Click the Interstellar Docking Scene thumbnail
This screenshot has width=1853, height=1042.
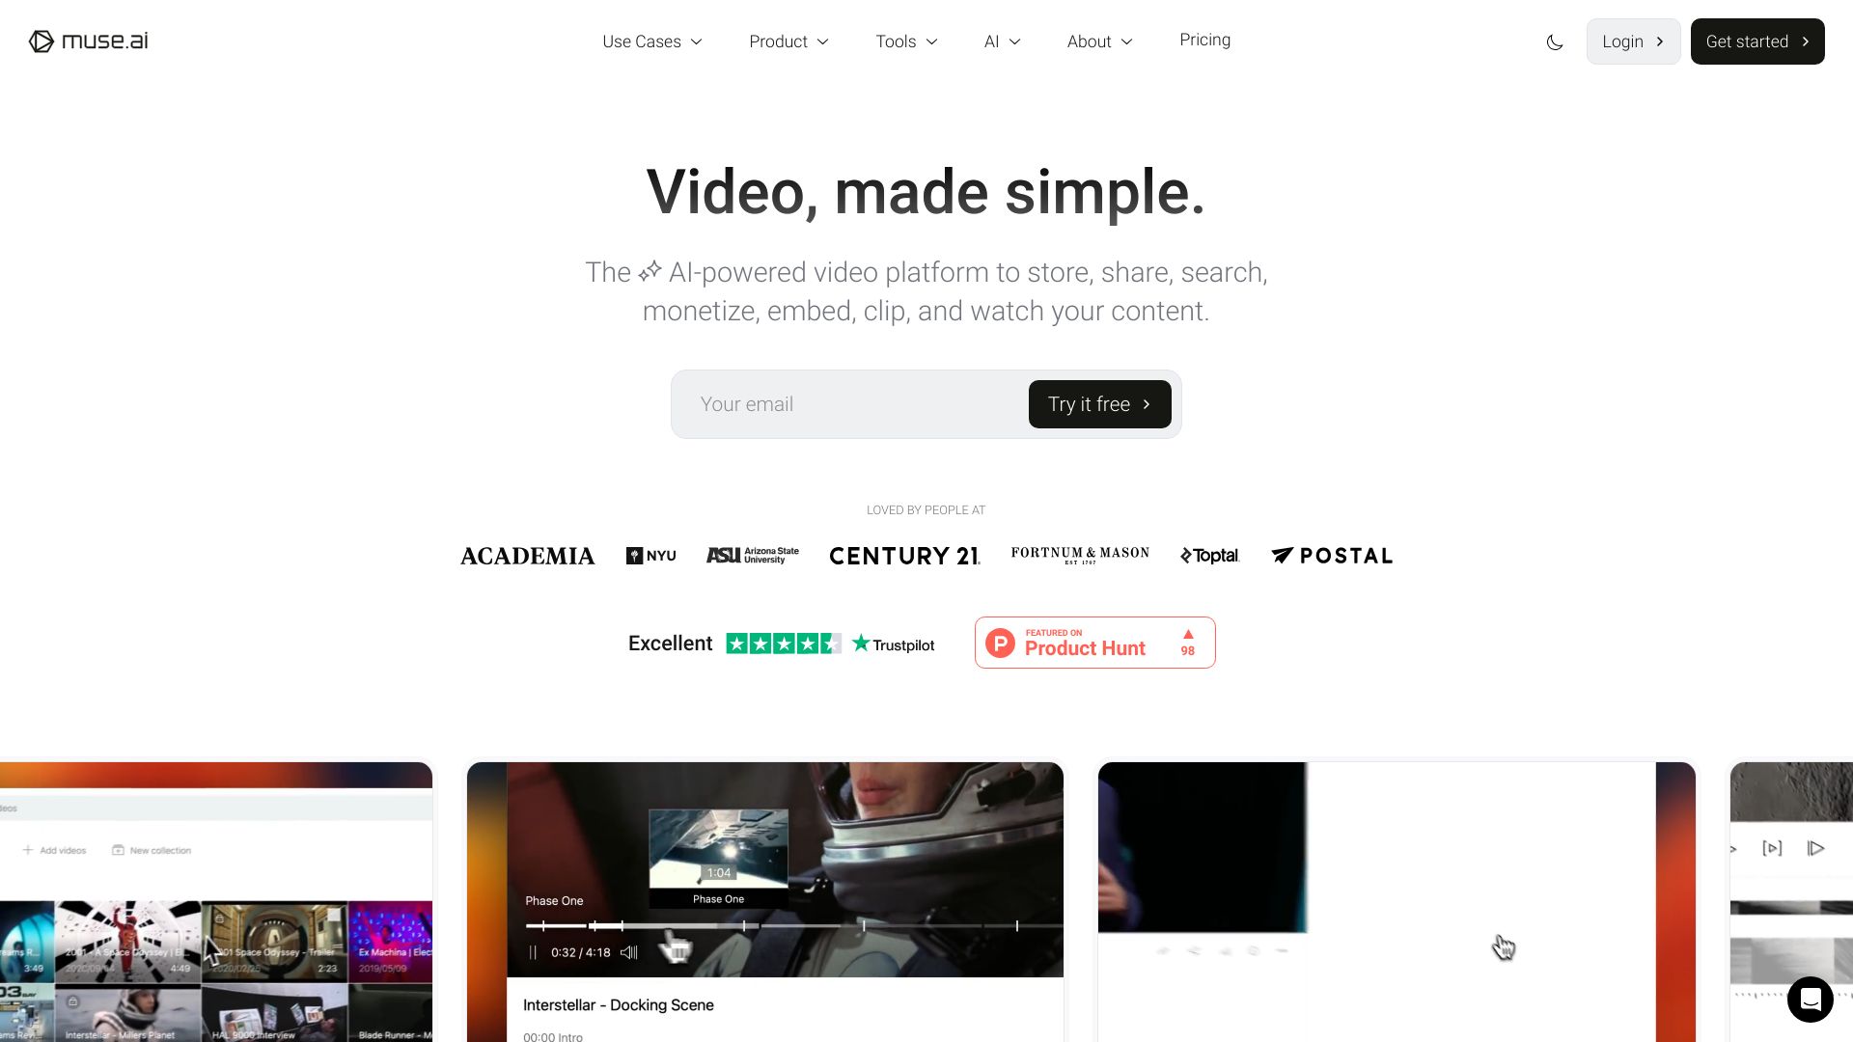[765, 869]
